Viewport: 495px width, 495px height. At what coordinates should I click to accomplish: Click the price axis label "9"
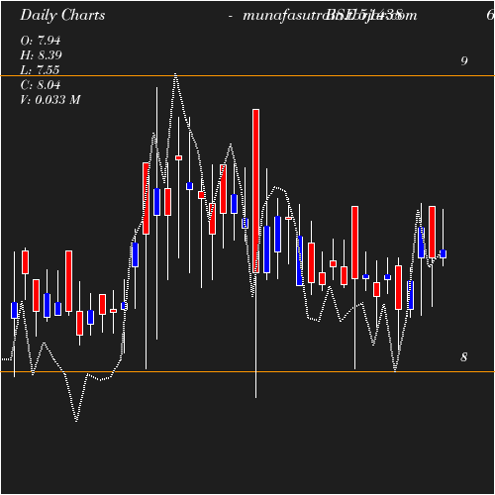coord(464,61)
